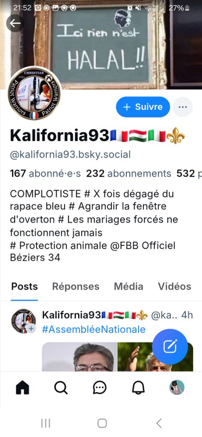Switch to the Vidéos tab
Viewport: 202px width, 437px height.
point(174,286)
